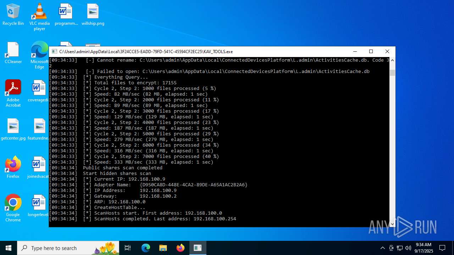The width and height of the screenshot is (454, 255).
Task: Open volume control tray icon
Action: coord(408,248)
